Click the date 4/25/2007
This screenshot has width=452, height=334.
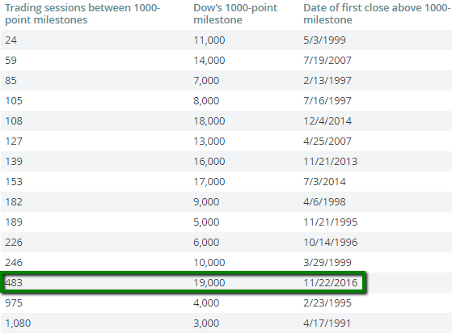pyautogui.click(x=327, y=141)
